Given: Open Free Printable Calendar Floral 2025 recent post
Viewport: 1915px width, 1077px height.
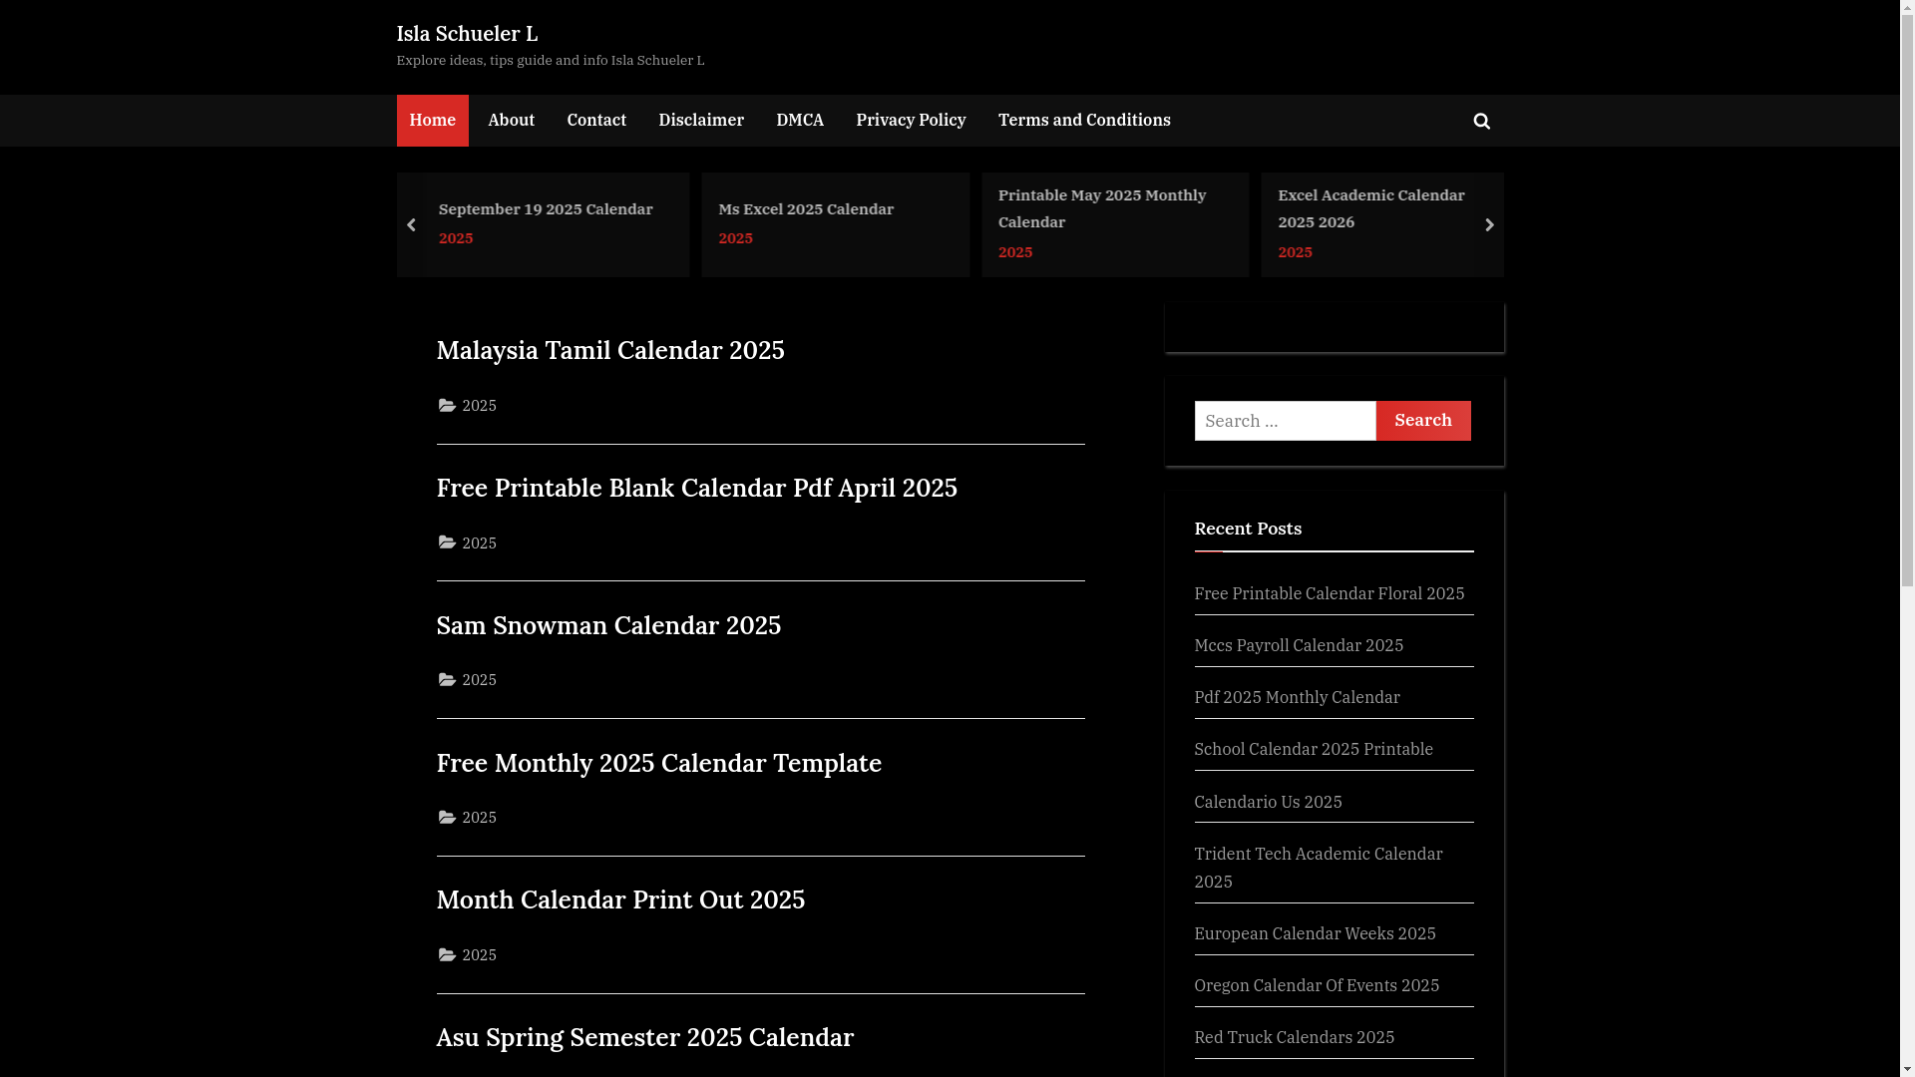Looking at the screenshot, I should [1330, 593].
